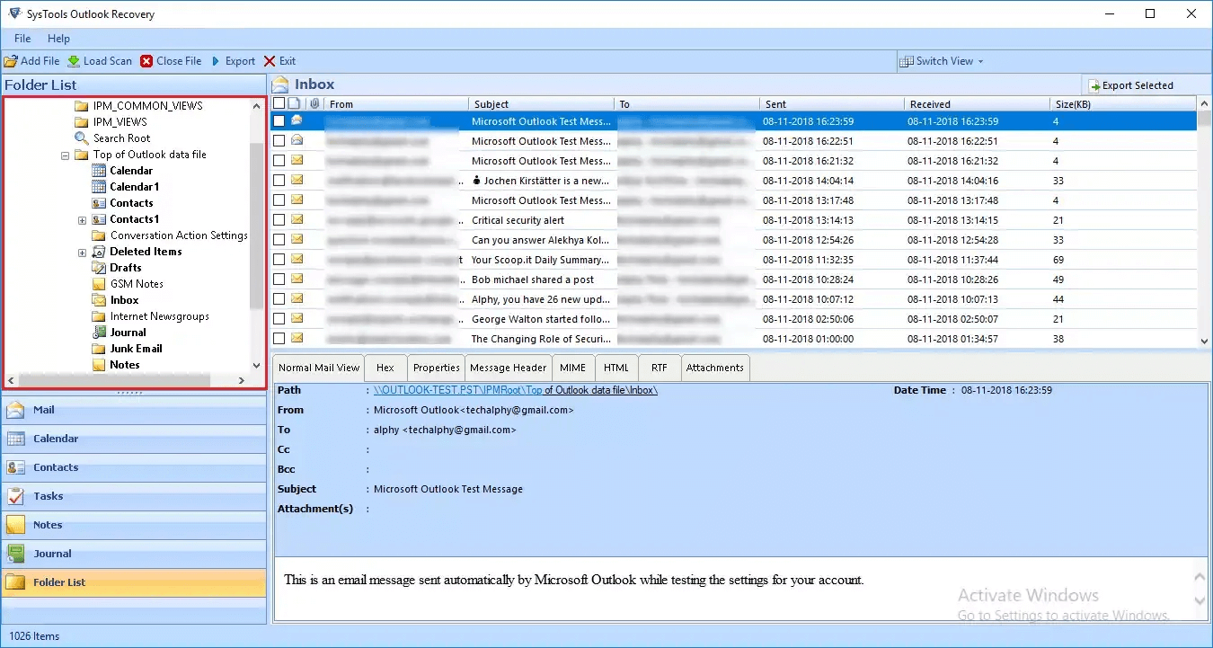Switch to the MIME tab

[572, 368]
